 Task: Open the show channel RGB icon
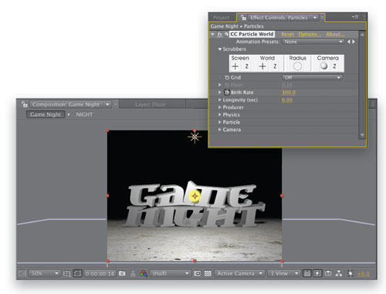tap(144, 273)
